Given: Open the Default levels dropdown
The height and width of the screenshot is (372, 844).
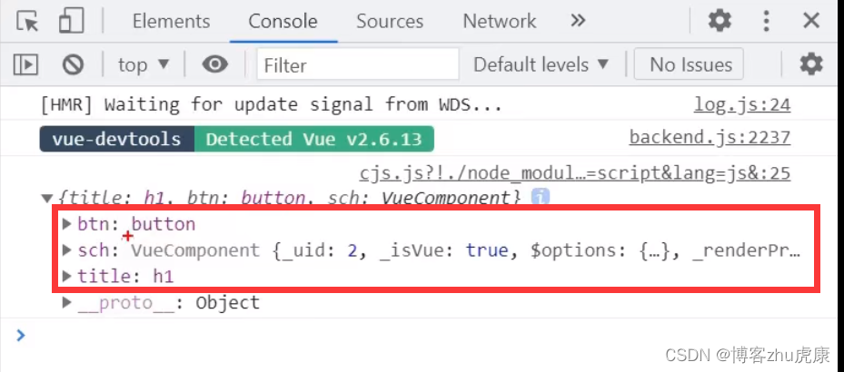Looking at the screenshot, I should tap(541, 65).
